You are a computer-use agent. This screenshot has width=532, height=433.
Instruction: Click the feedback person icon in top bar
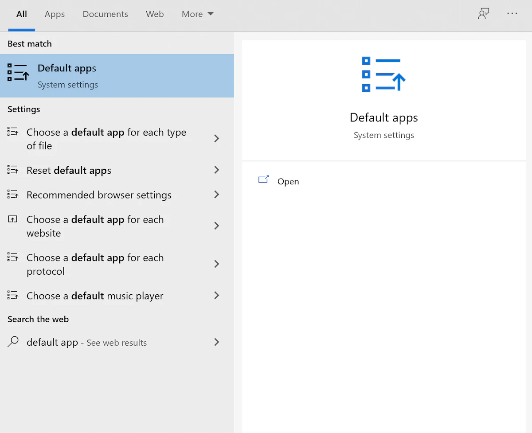coord(484,13)
